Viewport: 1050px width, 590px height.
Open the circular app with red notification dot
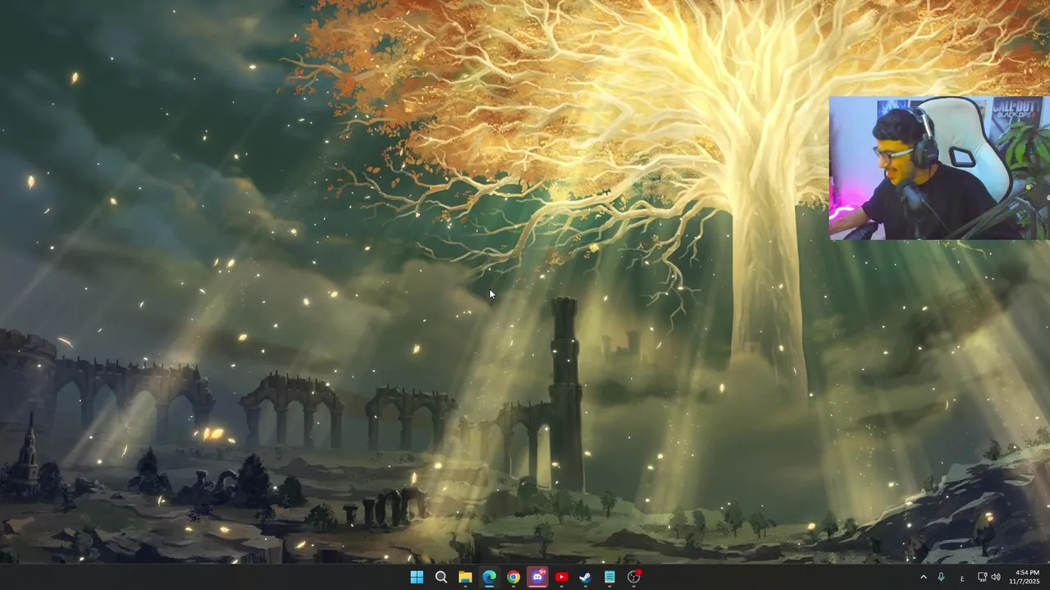(633, 577)
